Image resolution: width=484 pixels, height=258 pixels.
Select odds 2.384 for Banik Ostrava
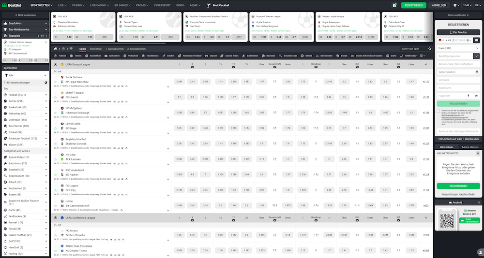[x=179, y=81]
